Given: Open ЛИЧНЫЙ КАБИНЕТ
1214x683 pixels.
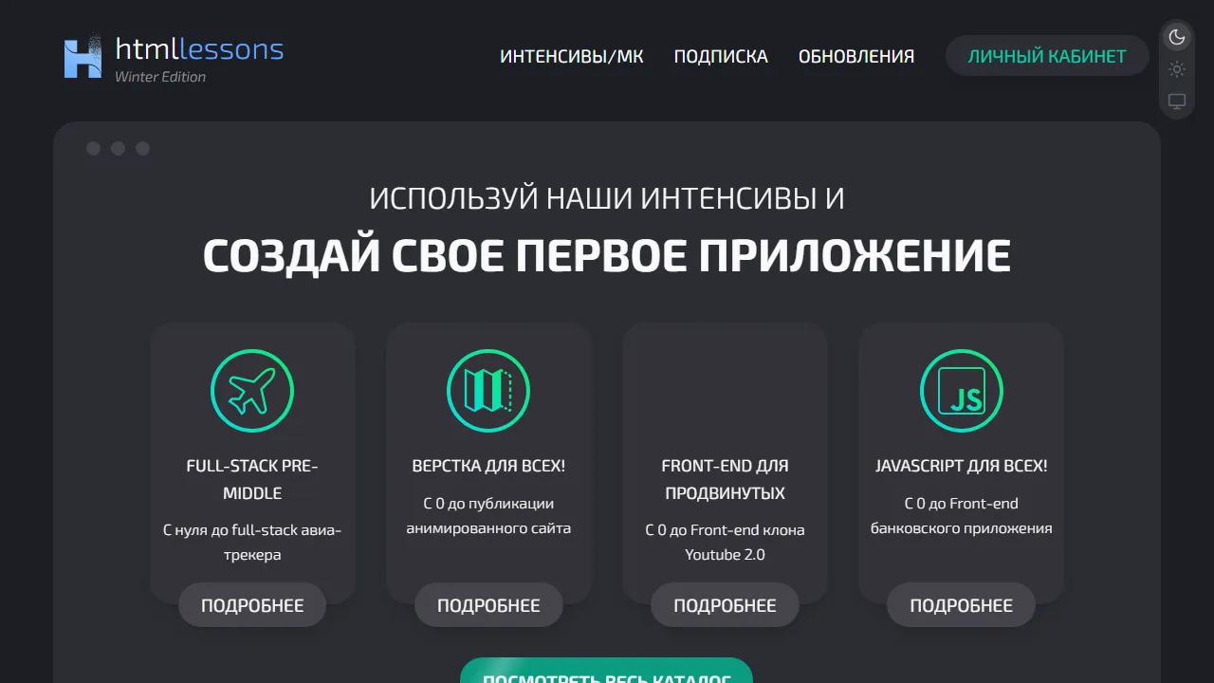Looking at the screenshot, I should point(1046,55).
